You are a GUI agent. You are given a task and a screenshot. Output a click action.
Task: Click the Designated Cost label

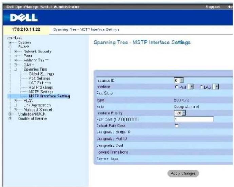110,145
